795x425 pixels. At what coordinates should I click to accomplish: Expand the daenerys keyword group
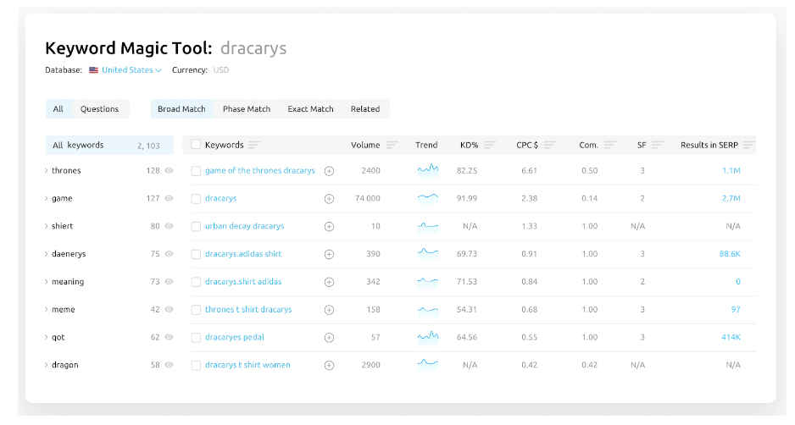coord(46,254)
